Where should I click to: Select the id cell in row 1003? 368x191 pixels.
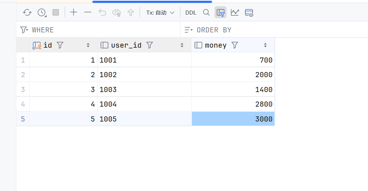63,89
